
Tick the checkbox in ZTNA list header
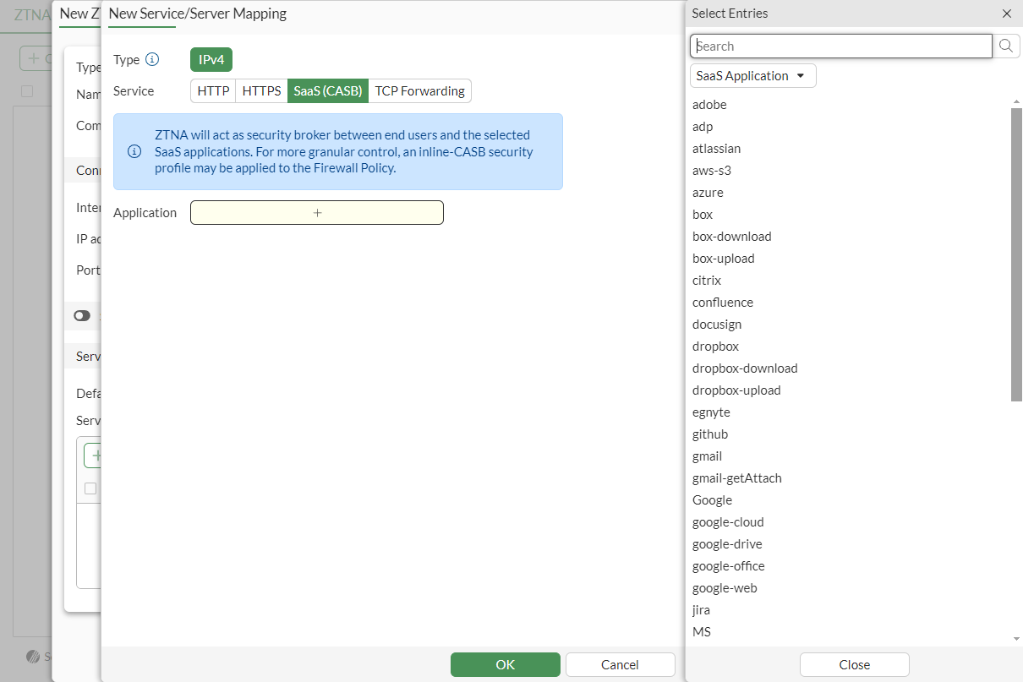click(x=27, y=91)
